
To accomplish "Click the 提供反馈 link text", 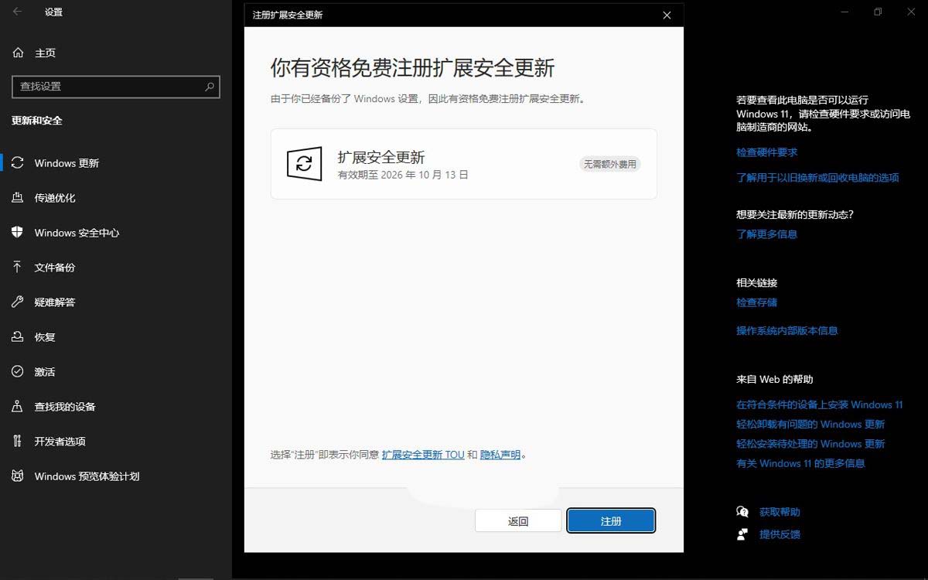I will click(x=780, y=534).
